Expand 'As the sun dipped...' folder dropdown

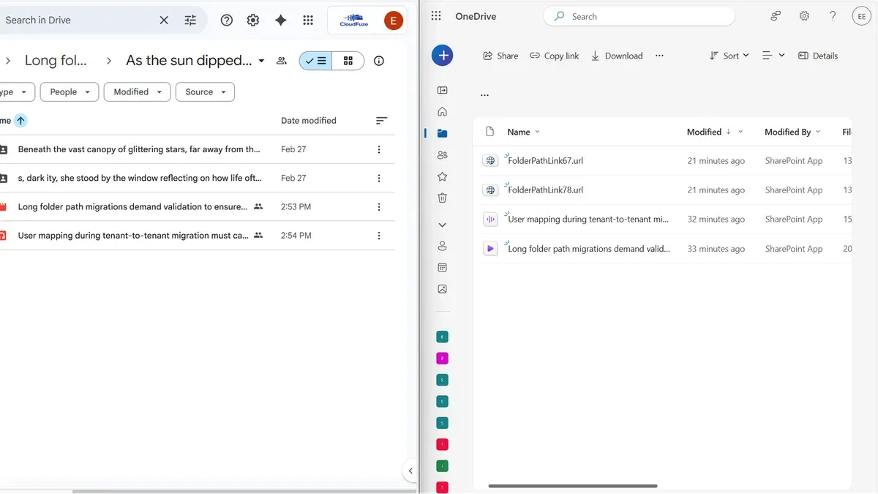(x=262, y=61)
